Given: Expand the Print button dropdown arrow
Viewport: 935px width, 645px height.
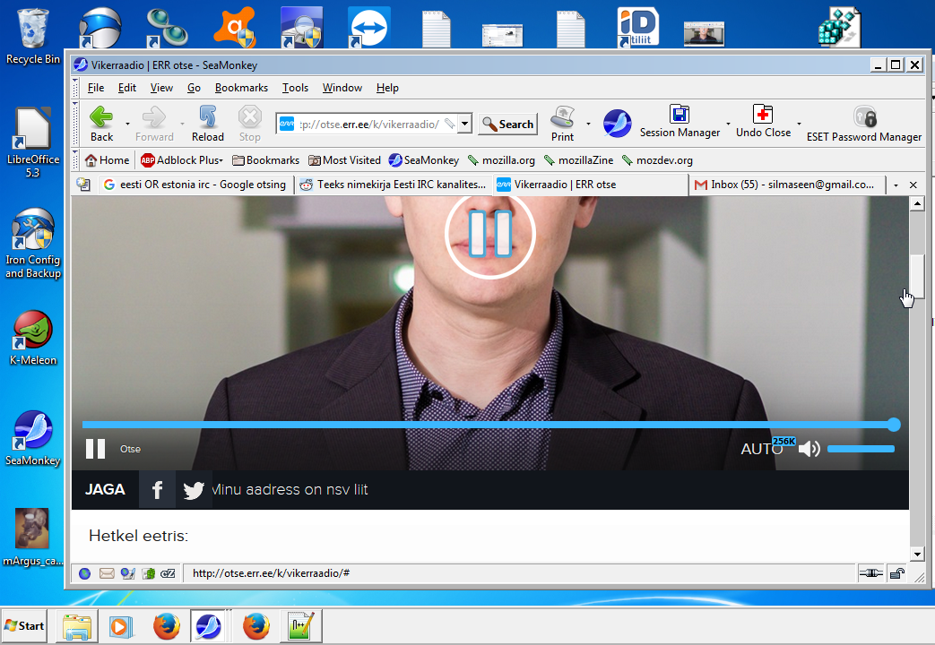Looking at the screenshot, I should pyautogui.click(x=588, y=124).
